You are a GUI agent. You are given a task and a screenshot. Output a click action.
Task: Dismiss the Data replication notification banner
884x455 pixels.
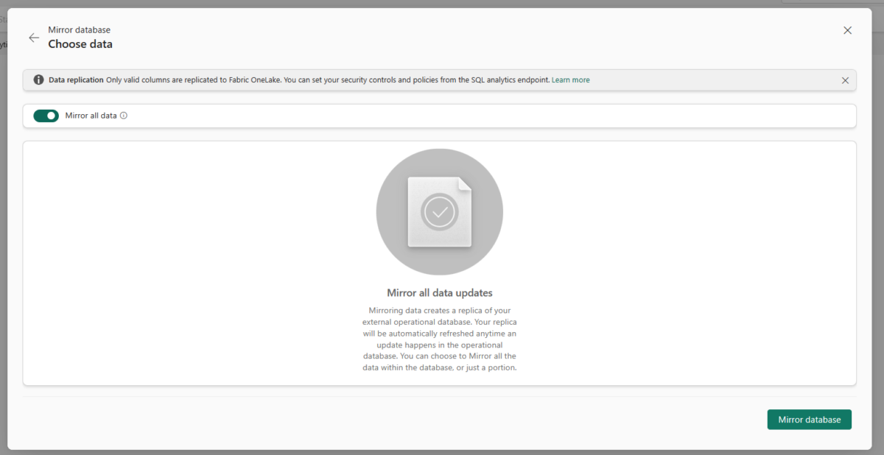click(x=845, y=80)
